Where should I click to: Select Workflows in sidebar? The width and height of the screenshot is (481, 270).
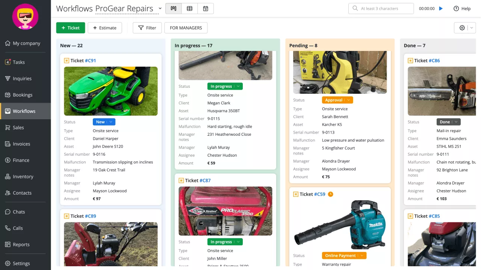coord(26,111)
